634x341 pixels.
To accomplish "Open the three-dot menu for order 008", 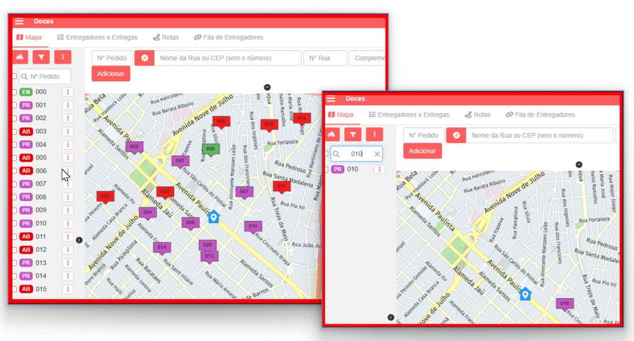I will coord(67,197).
